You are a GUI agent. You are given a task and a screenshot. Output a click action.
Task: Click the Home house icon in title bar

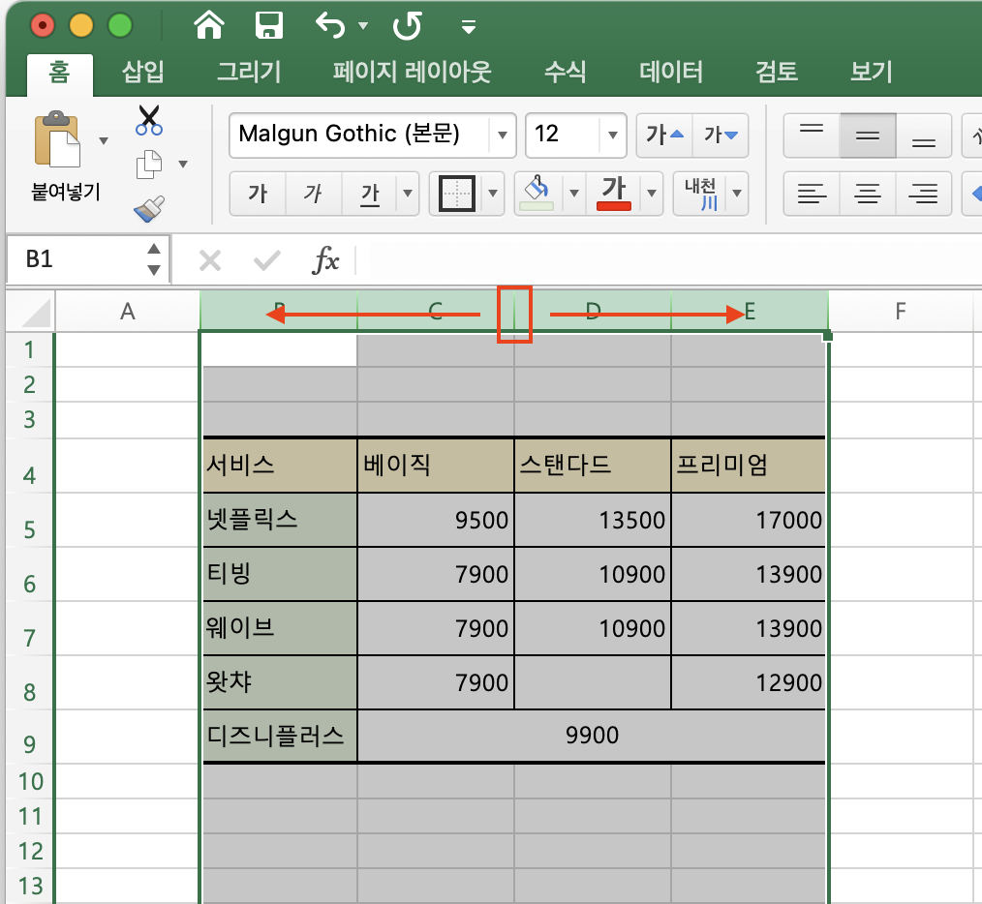208,26
